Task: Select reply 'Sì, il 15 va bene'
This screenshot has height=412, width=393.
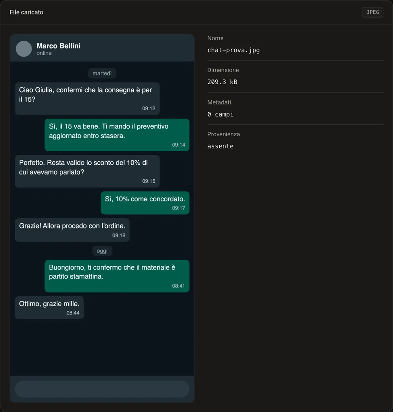Action: (117, 135)
